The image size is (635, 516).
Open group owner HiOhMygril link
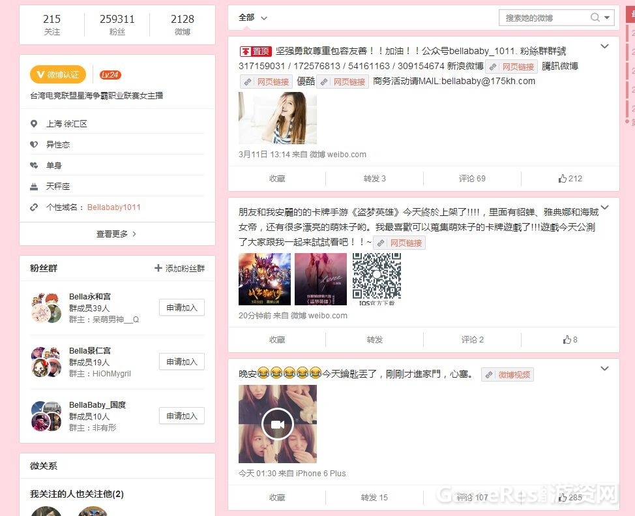tap(111, 374)
